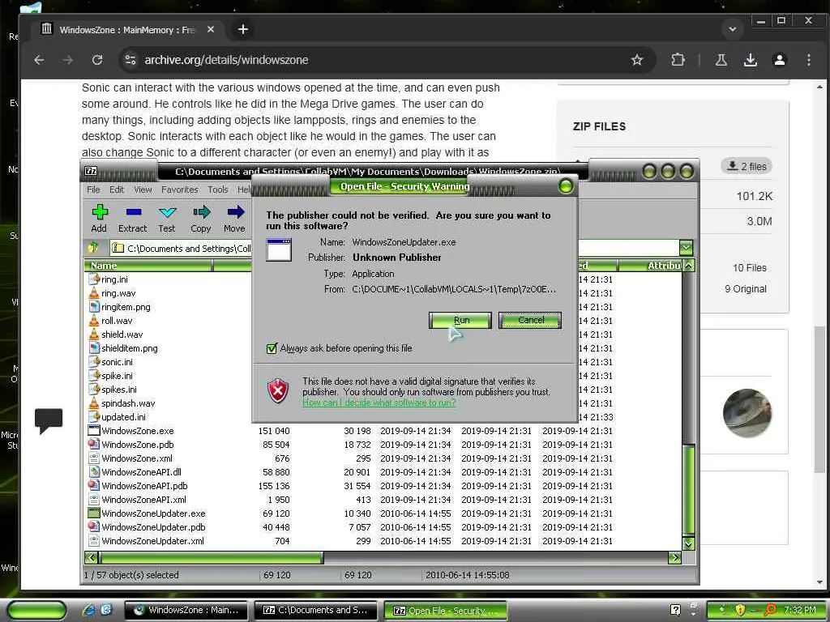
Task: Open the 7-Zip File menu
Action: (93, 190)
